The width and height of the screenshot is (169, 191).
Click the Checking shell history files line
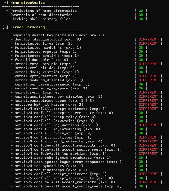click(x=40, y=19)
